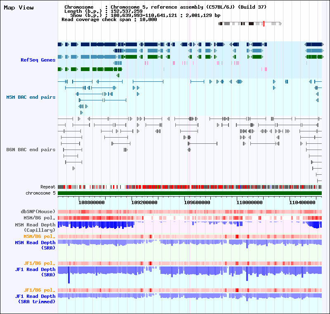Screen dimensions: 330x314
Task: Click the Repeat track label
Action: pos(48,187)
